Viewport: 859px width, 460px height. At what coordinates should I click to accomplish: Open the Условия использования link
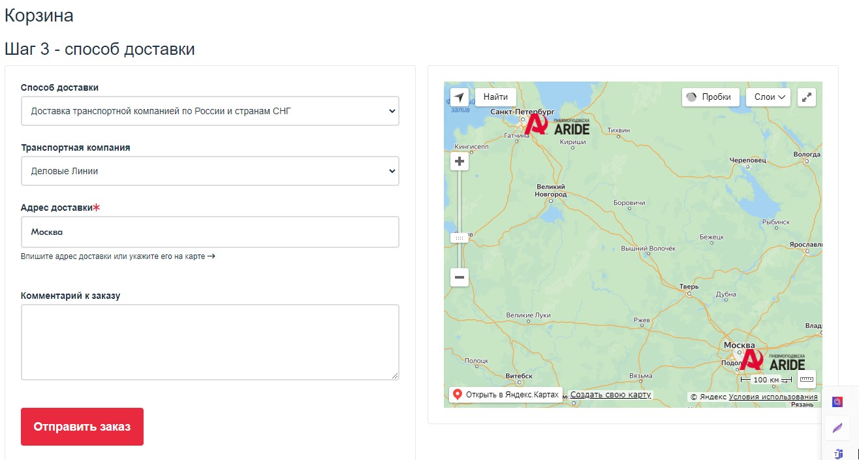[773, 397]
